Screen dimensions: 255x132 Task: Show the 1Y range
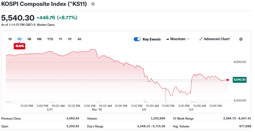click(61, 39)
